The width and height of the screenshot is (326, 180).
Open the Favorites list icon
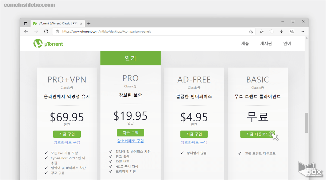pyautogui.click(x=262, y=31)
